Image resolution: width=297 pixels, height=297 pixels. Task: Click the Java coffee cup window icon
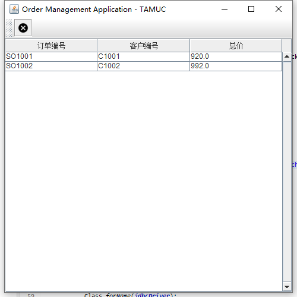pyautogui.click(x=14, y=9)
